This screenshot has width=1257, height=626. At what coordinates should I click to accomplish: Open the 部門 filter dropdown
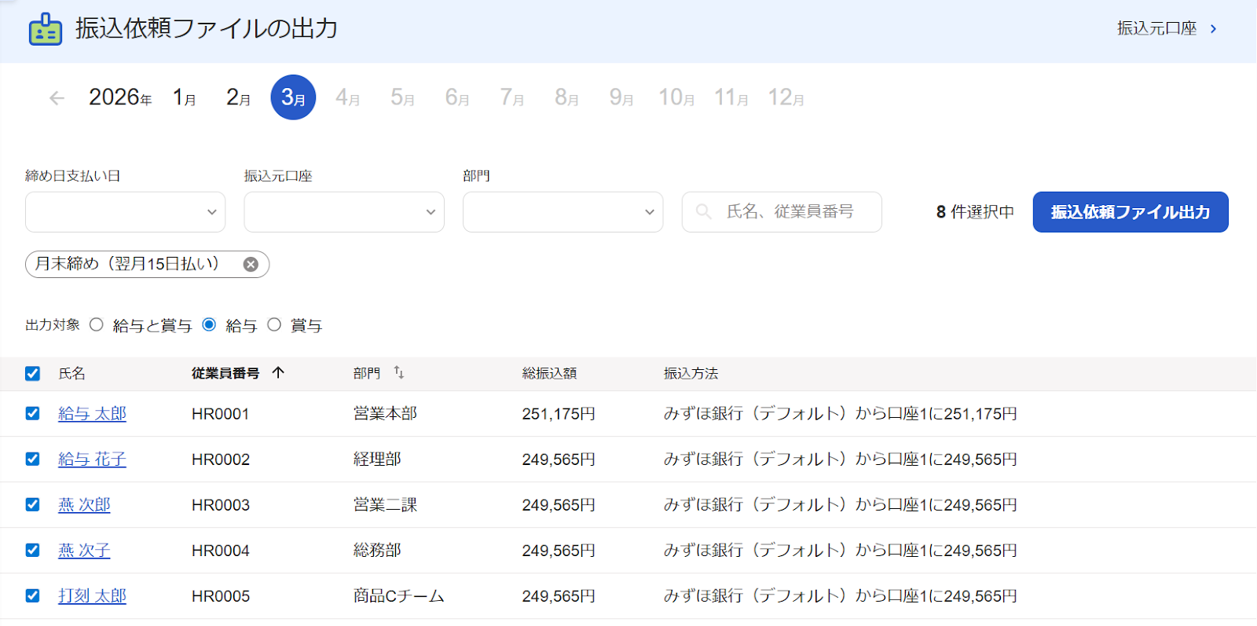pos(563,212)
